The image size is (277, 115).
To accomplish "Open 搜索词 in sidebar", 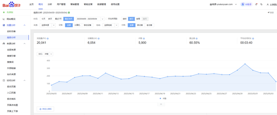I will coord(10,62).
